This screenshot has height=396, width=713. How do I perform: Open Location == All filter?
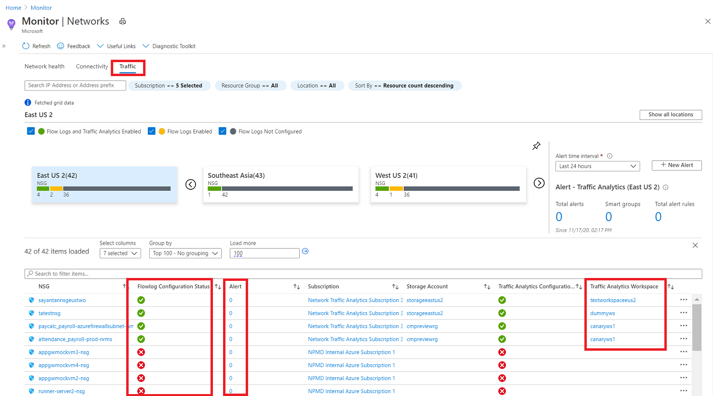point(317,86)
